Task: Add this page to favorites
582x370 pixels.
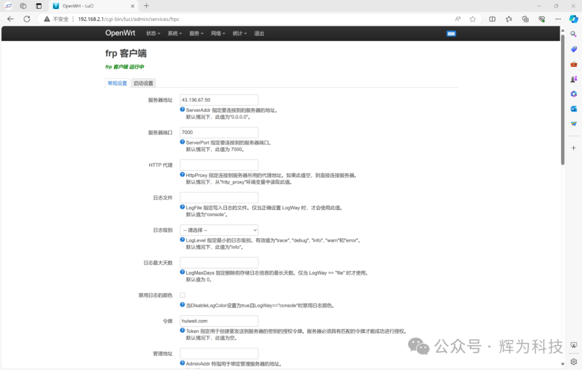Action: click(472, 19)
